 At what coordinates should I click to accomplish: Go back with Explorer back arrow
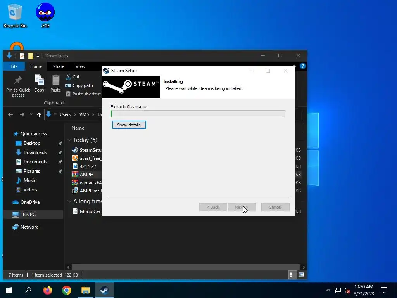coord(10,114)
